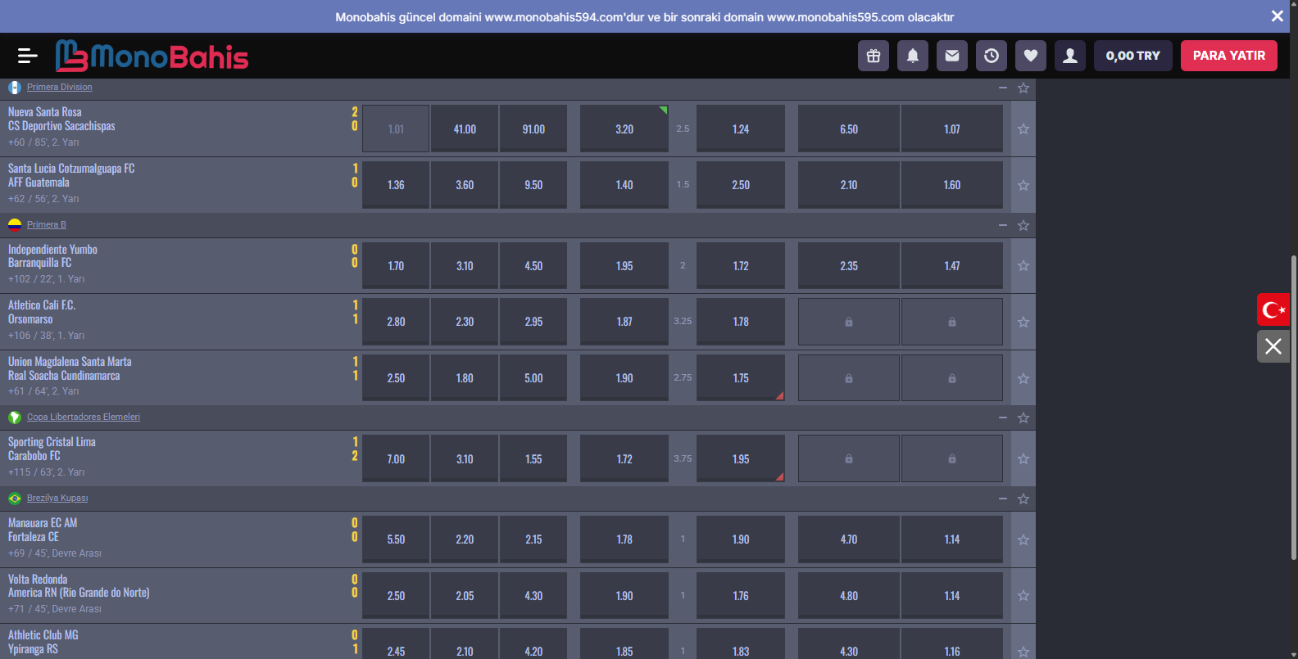
Task: Click the PARA YATIR deposit button
Action: click(x=1228, y=56)
